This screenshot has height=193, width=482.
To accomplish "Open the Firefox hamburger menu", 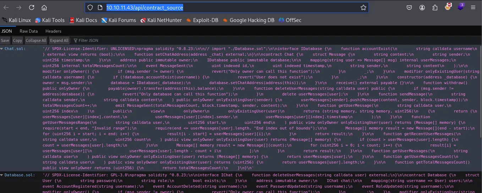I will coord(473,7).
